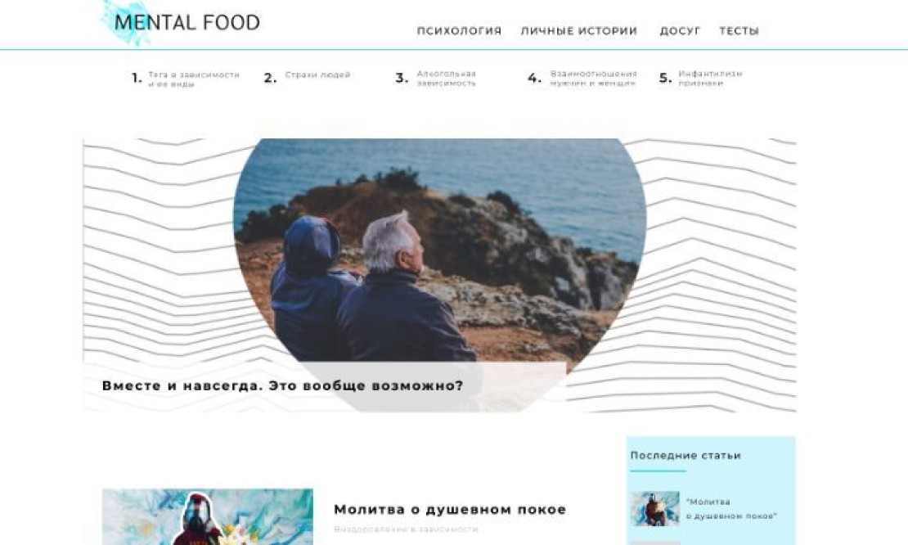Click the number 3 ranking marker

(x=402, y=78)
